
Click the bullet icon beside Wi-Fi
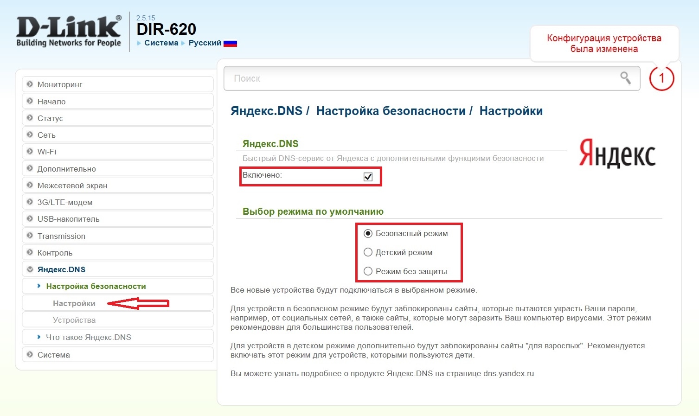pos(30,152)
